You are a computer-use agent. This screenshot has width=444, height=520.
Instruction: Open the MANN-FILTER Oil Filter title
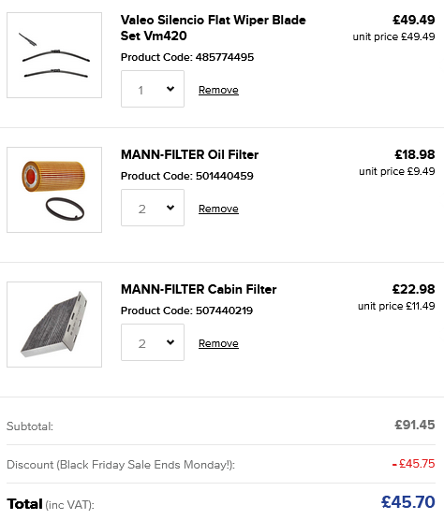(189, 154)
